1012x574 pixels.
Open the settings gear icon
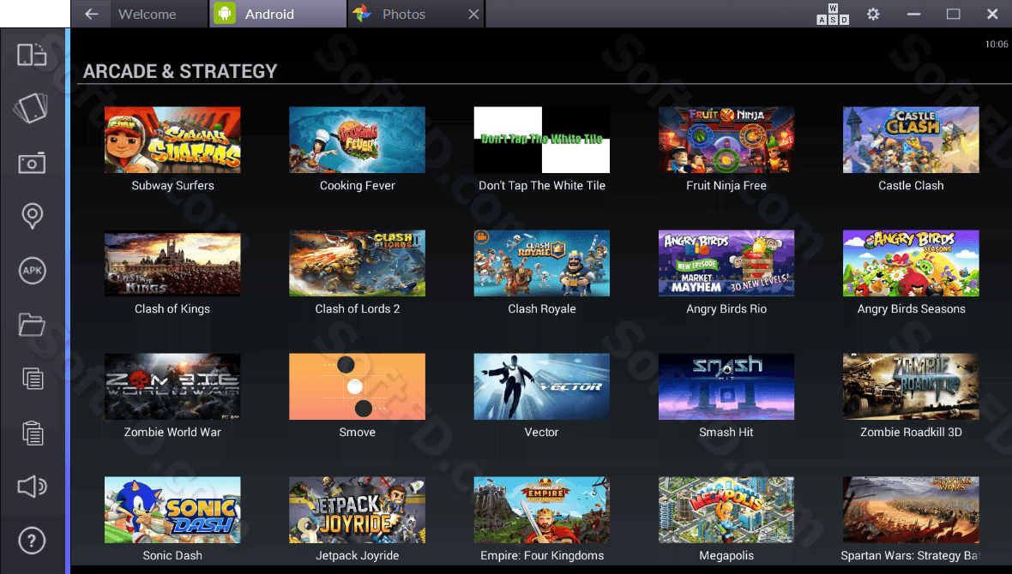873,14
